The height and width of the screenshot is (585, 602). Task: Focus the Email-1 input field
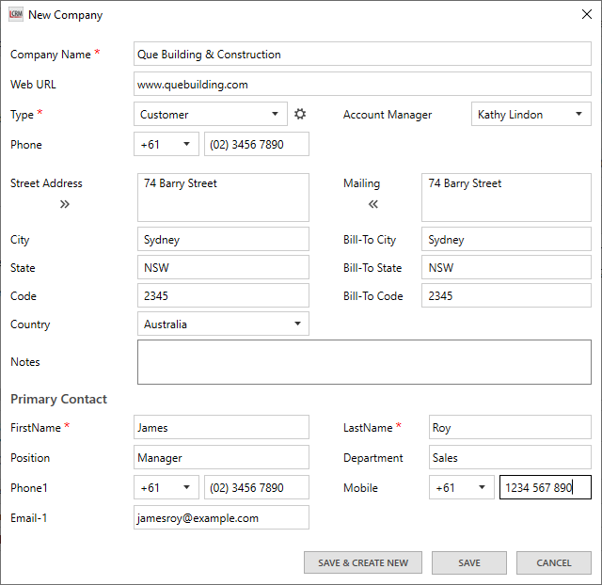[222, 518]
